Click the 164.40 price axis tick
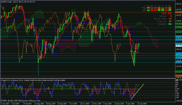The width and height of the screenshot is (182, 105). [x=179, y=21]
